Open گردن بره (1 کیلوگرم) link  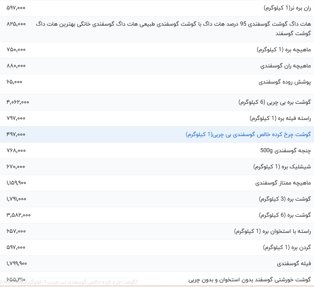tap(287, 247)
